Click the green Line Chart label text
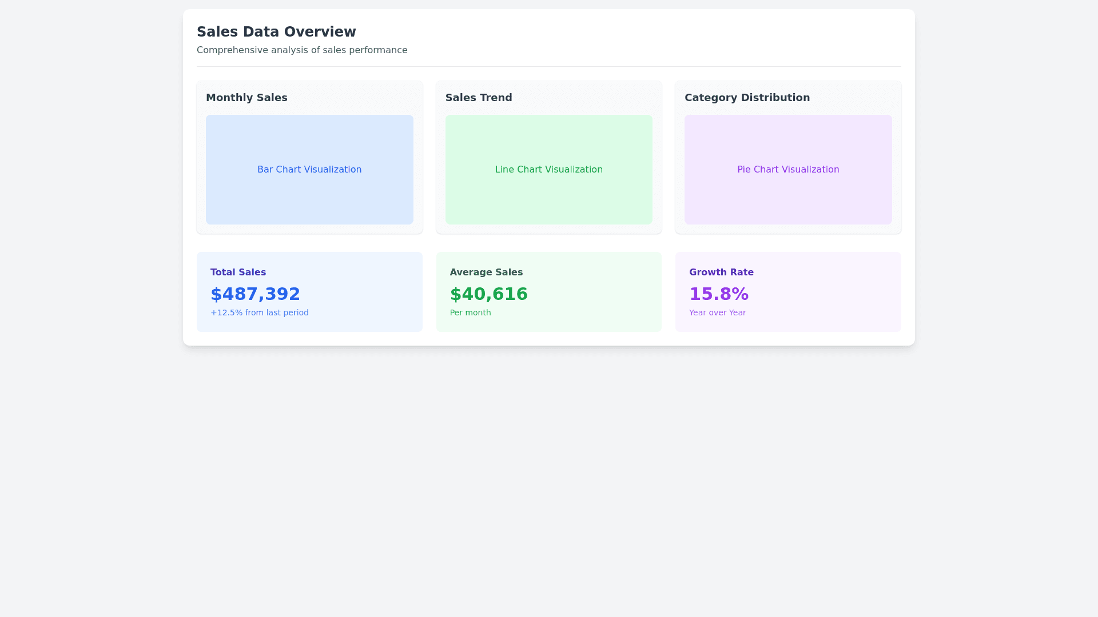 point(548,170)
